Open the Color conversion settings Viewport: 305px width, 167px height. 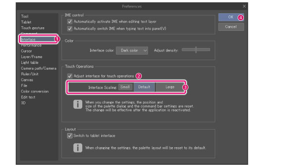click(x=35, y=92)
